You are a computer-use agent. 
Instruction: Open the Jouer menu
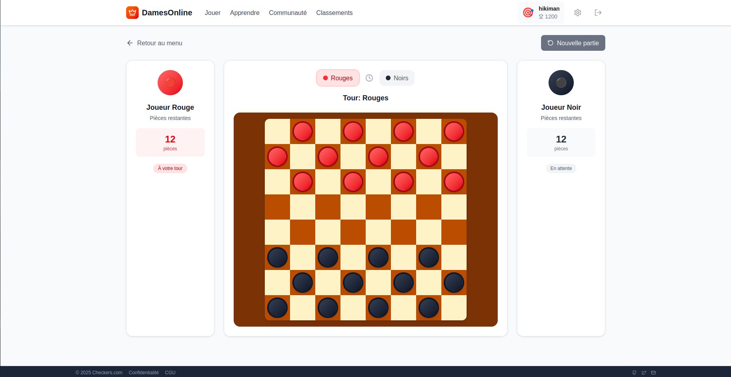click(212, 13)
